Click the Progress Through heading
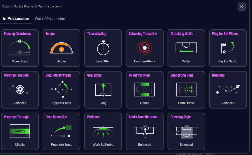The width and height of the screenshot is (252, 155). click(16, 117)
